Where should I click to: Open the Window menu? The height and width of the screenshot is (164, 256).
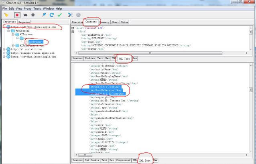tap(48, 8)
